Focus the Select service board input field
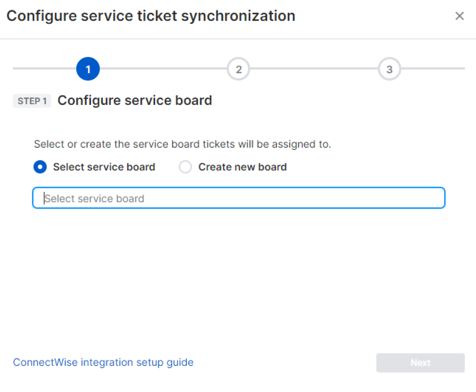The width and height of the screenshot is (476, 392). [x=239, y=198]
